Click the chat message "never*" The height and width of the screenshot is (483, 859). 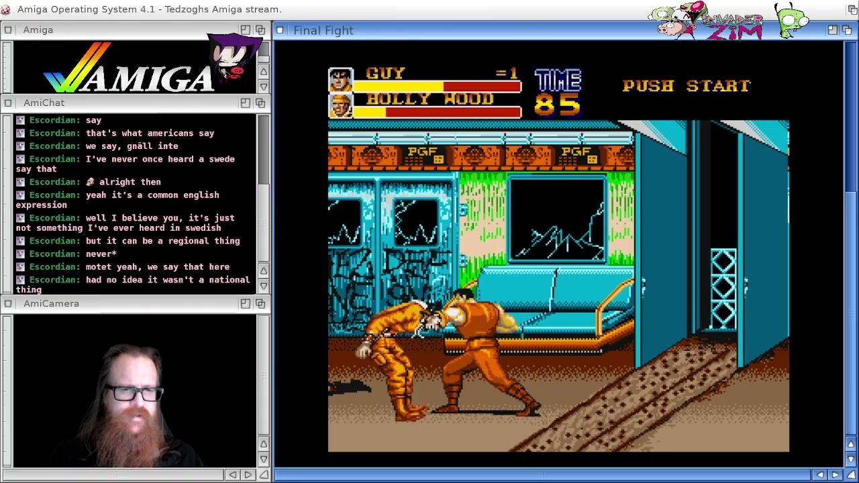click(101, 254)
